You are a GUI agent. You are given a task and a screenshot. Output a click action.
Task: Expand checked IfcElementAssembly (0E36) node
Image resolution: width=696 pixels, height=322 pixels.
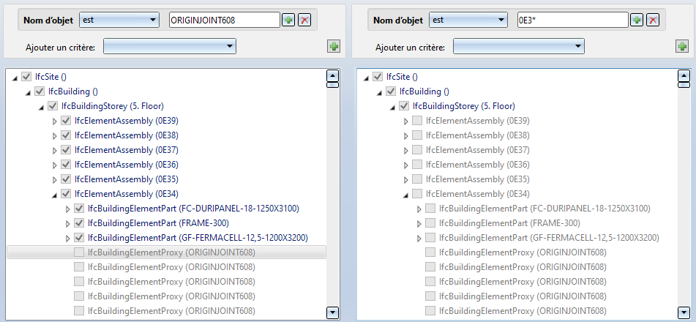click(55, 165)
